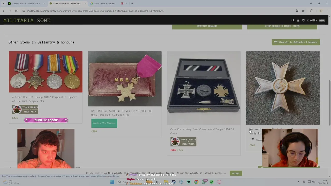Open Opera GX from the taskbar
Screen dimensions: 331x186
click(219, 182)
